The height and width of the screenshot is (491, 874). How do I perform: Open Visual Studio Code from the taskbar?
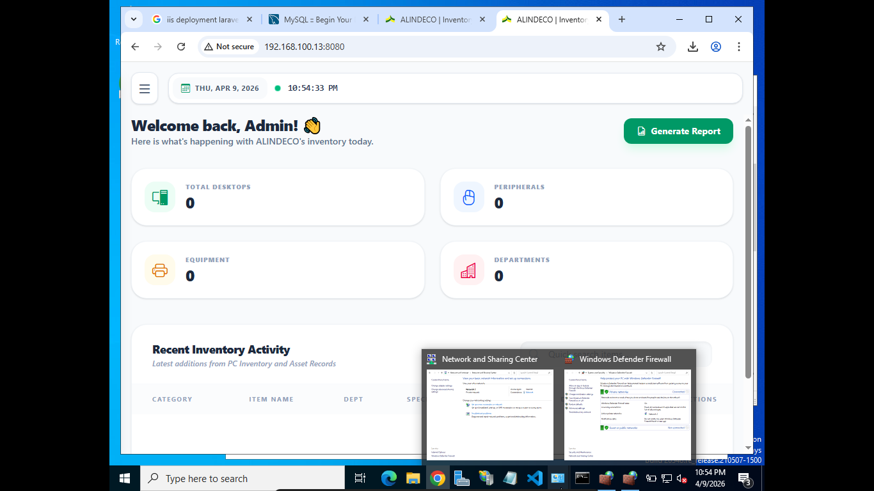coord(535,478)
